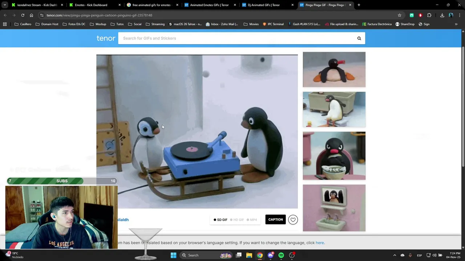Open the macOS 26 Tahoe bookmark
Viewport: 465px width, 261px height.
[185, 24]
